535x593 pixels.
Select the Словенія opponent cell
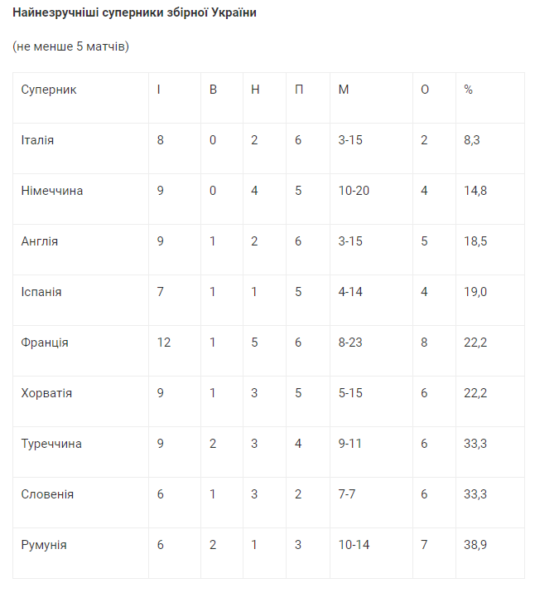pyautogui.click(x=47, y=494)
